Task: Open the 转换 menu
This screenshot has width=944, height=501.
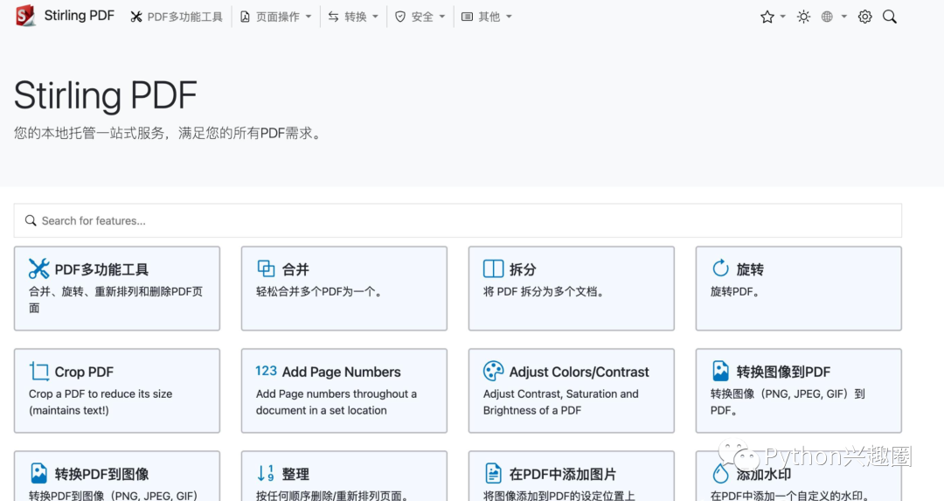Action: coord(355,17)
